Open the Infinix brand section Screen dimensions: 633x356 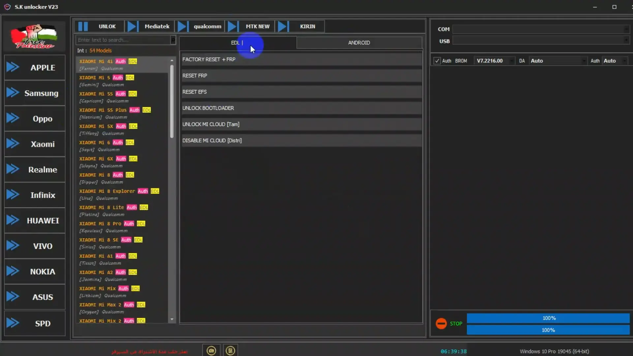point(35,195)
